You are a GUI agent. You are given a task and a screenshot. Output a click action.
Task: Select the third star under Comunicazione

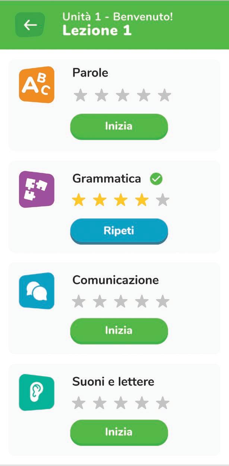tap(120, 301)
